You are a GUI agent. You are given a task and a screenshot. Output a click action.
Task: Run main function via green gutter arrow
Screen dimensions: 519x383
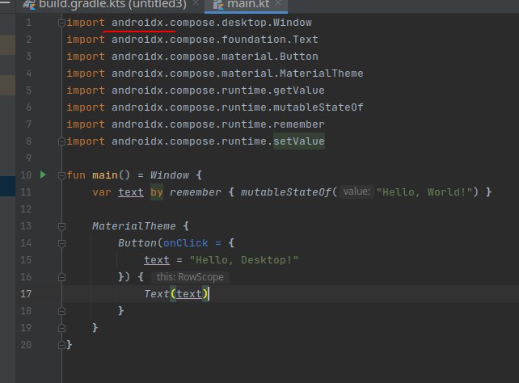click(x=43, y=175)
